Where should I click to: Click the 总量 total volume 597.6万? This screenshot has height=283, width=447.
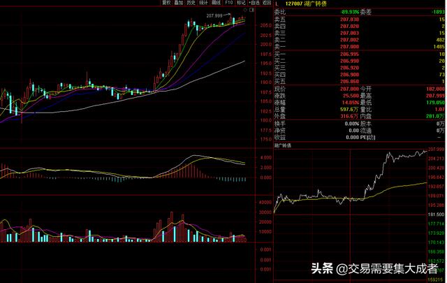349,110
